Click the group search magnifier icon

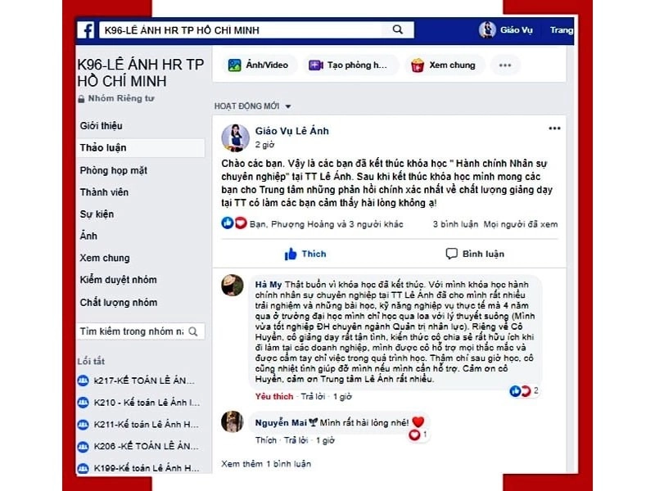pyautogui.click(x=193, y=331)
